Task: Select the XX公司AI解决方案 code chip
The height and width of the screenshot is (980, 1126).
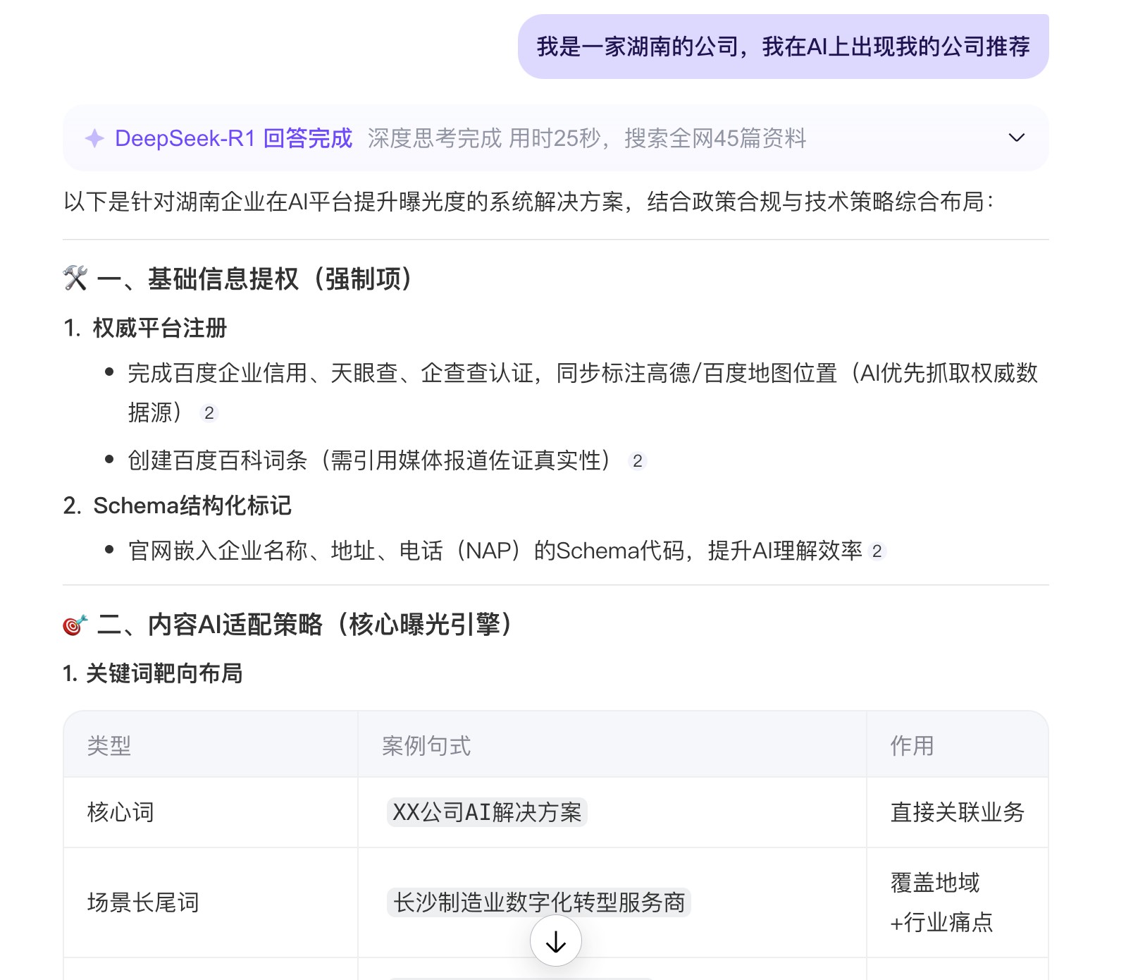Action: [x=487, y=812]
